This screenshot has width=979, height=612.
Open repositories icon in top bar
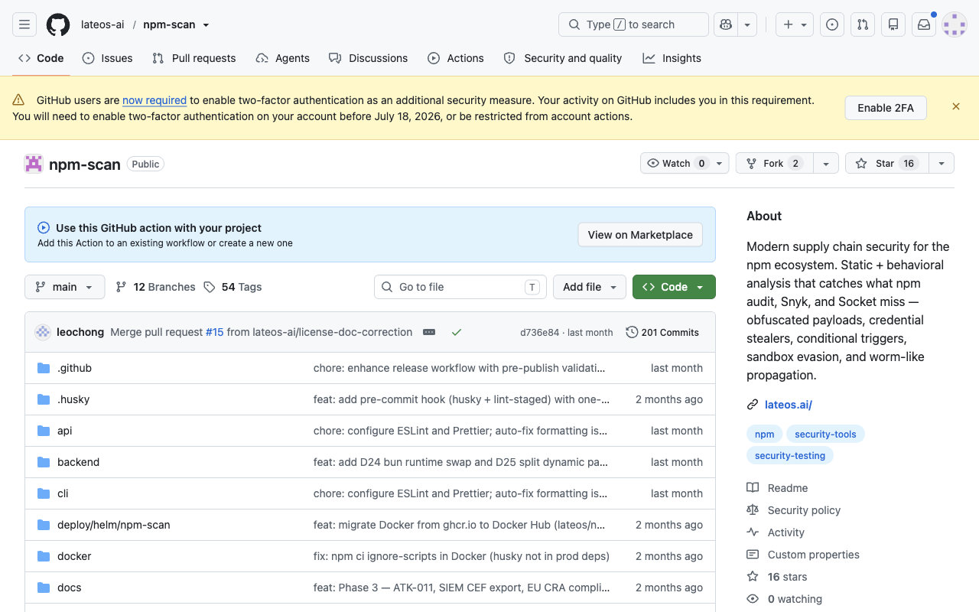[x=893, y=24]
